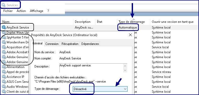Click the Audio Windows service gear icon
The image size is (199, 95).
pos(4,86)
